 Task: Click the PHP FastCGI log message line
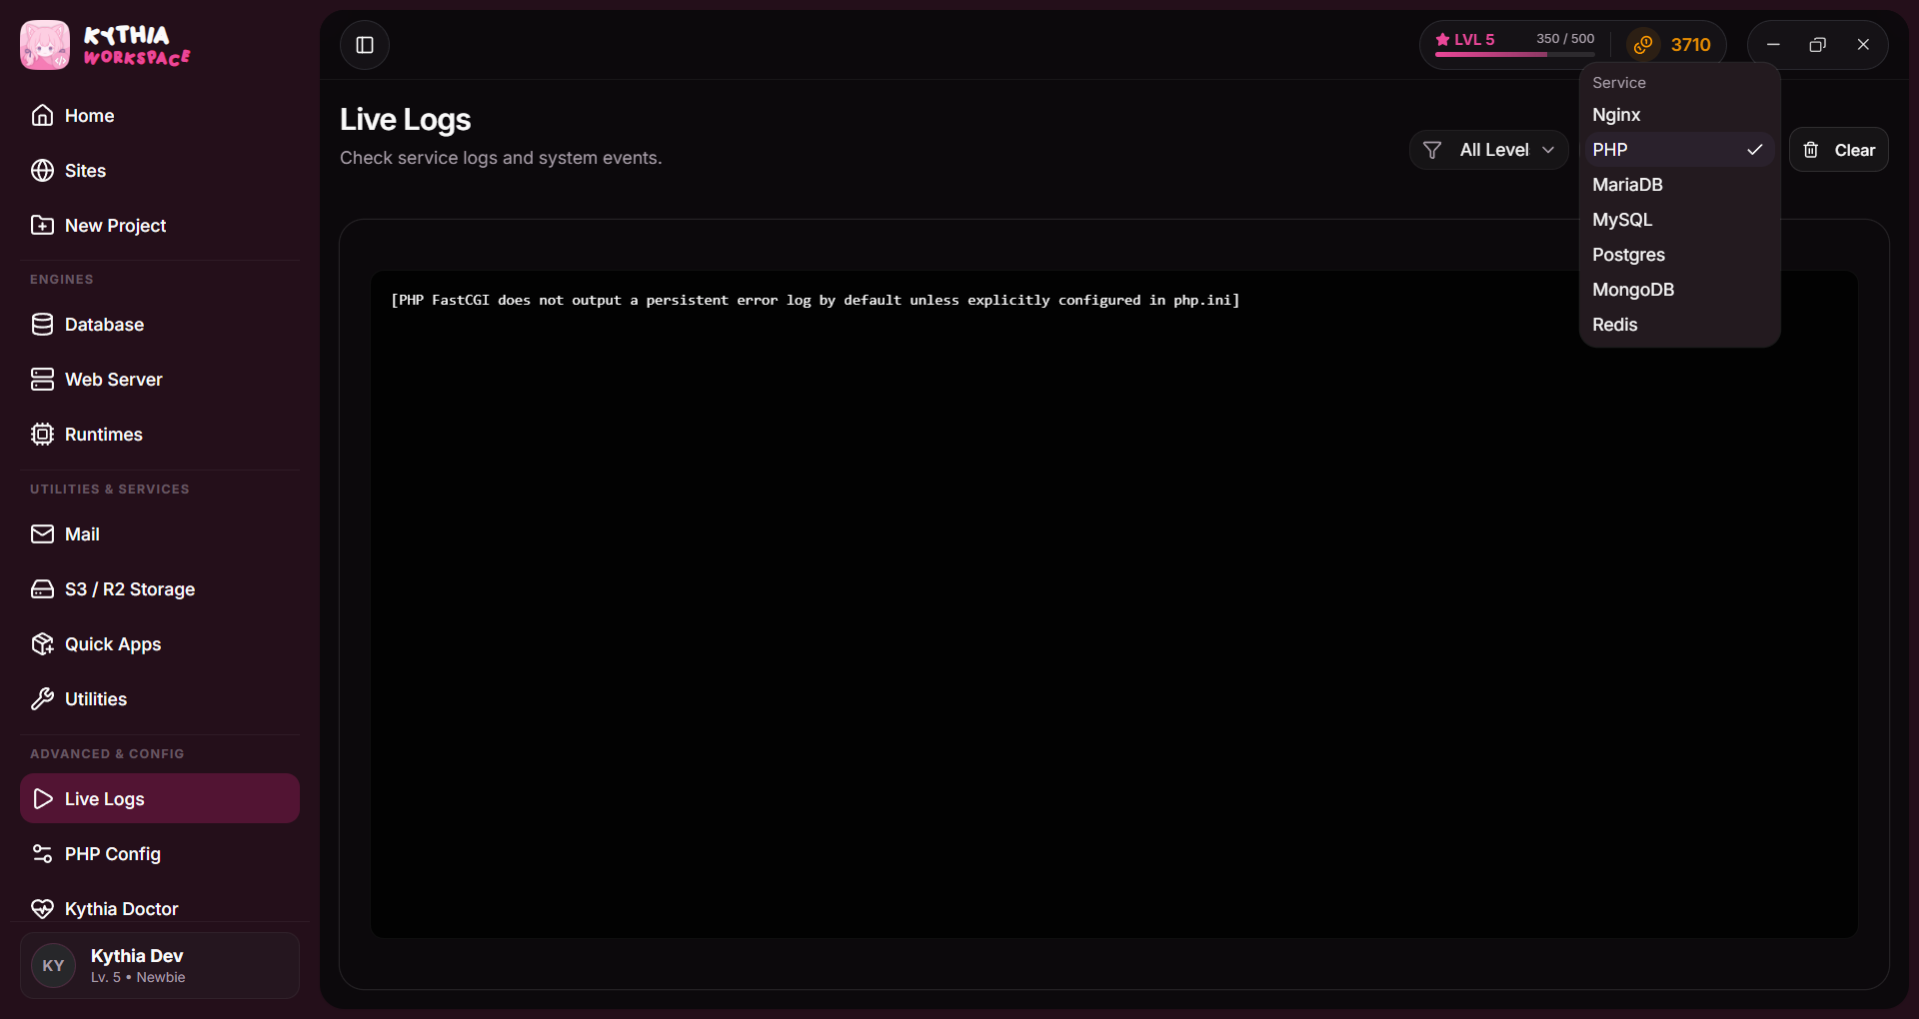(x=815, y=300)
